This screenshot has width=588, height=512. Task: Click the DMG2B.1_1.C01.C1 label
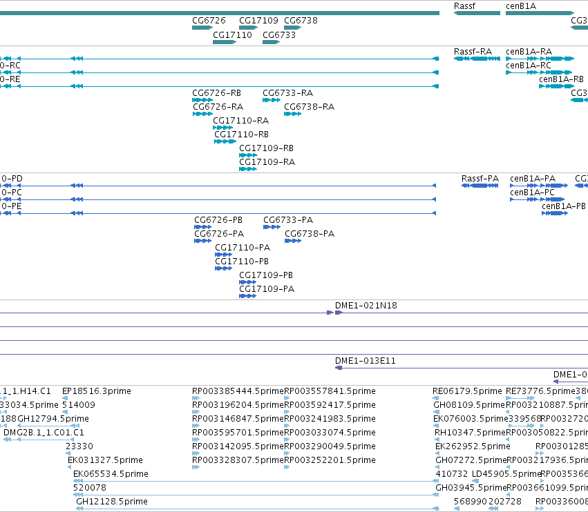coord(44,433)
